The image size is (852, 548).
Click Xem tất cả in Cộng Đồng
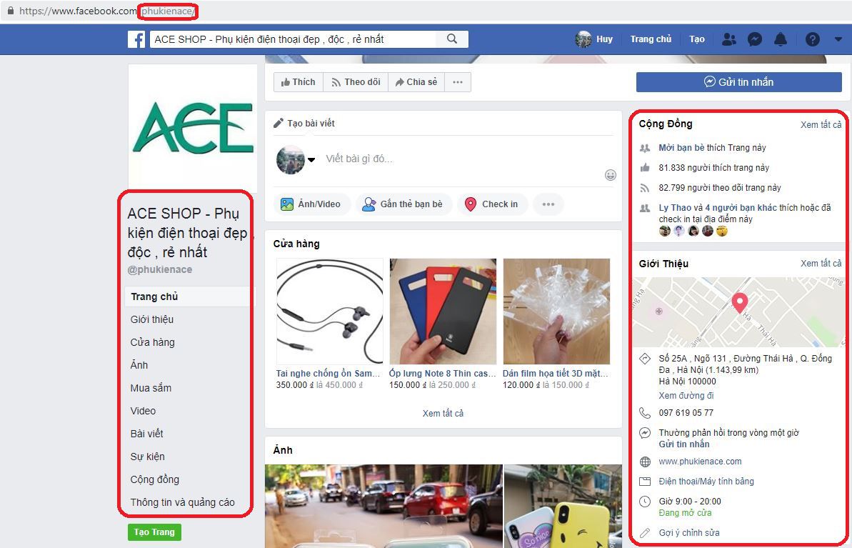821,125
